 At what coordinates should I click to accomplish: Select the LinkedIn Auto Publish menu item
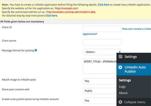click(x=134, y=69)
